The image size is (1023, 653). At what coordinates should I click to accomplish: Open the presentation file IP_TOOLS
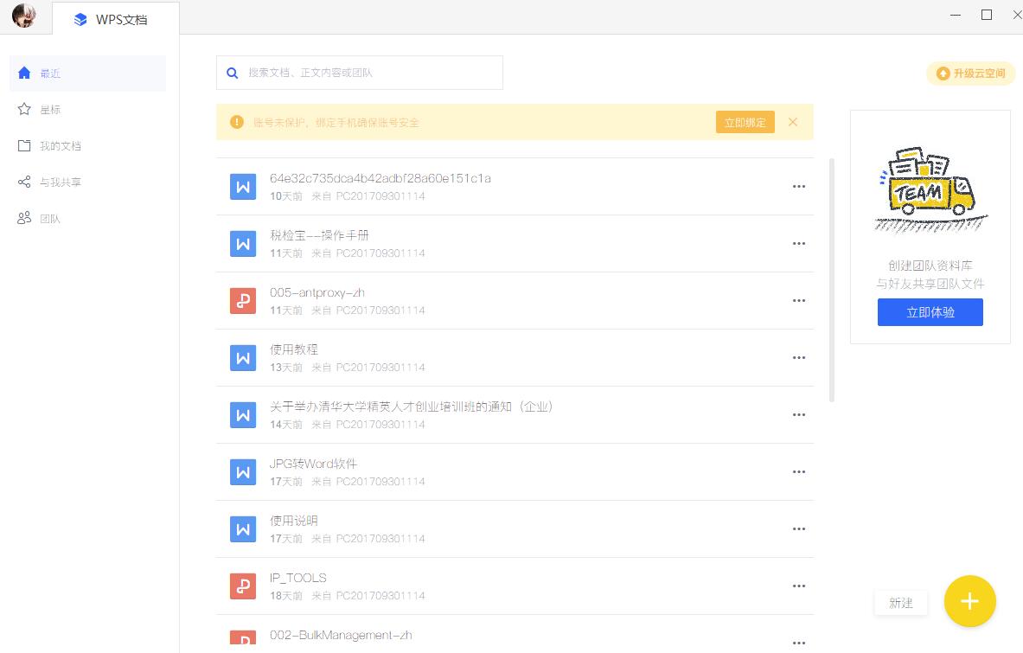tap(298, 577)
